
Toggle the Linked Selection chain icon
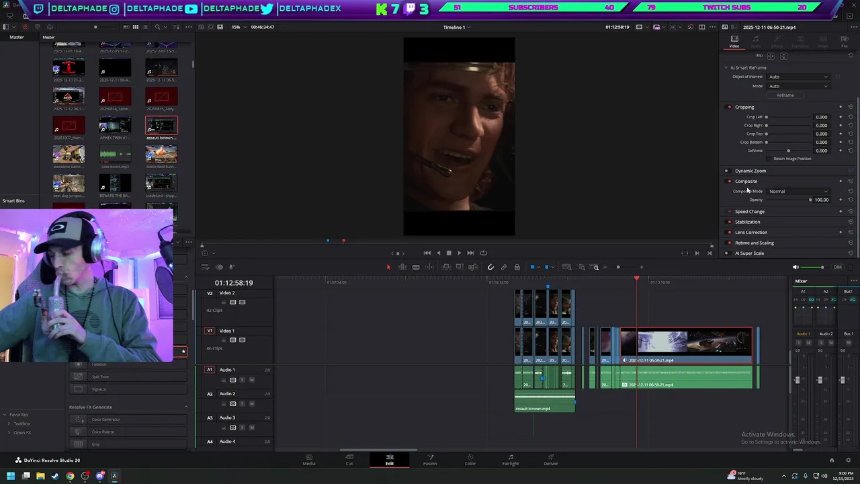(x=504, y=267)
